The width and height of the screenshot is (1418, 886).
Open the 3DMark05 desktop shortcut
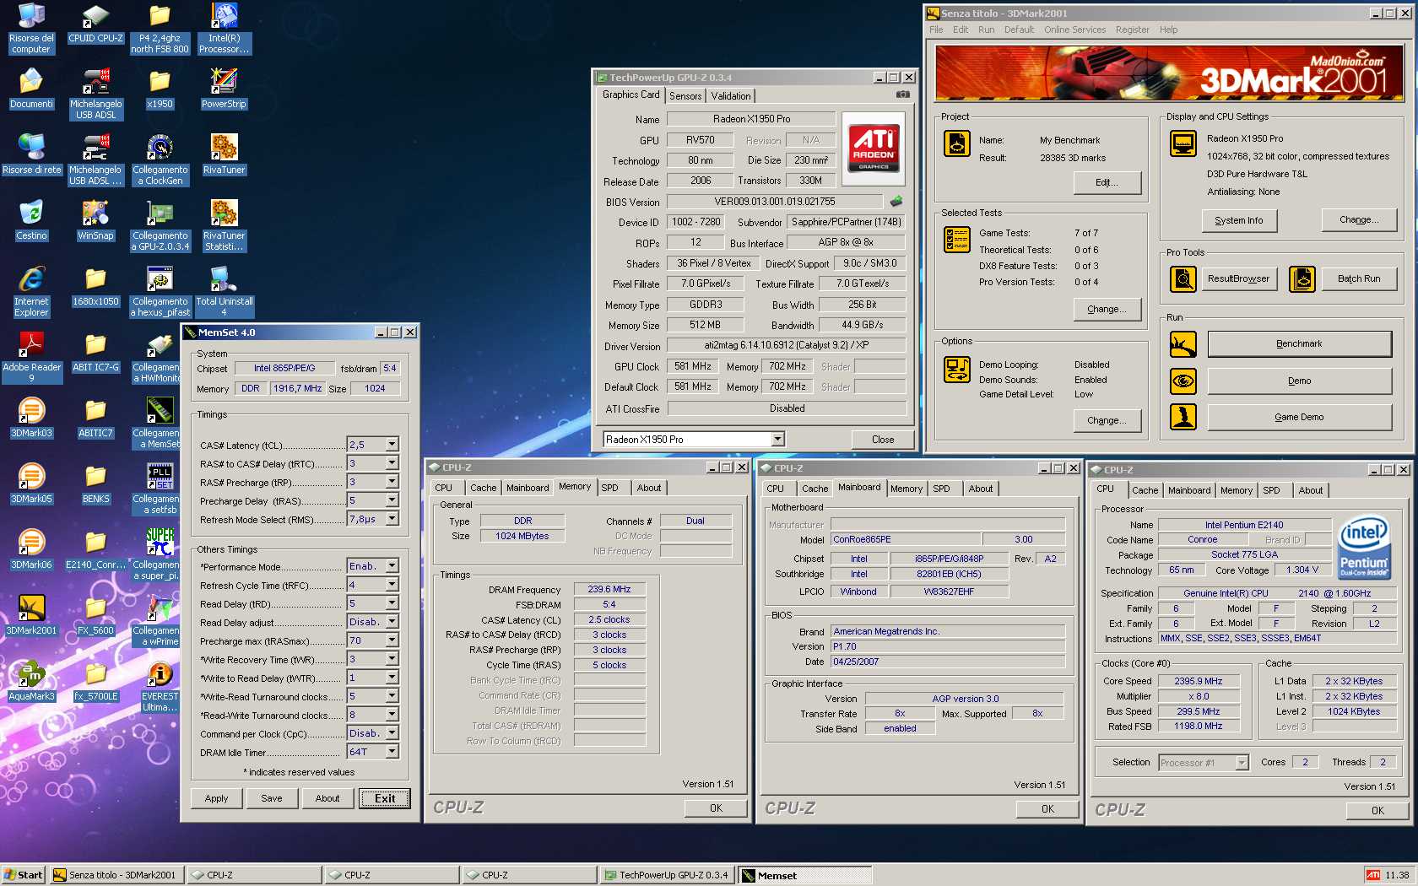31,484
